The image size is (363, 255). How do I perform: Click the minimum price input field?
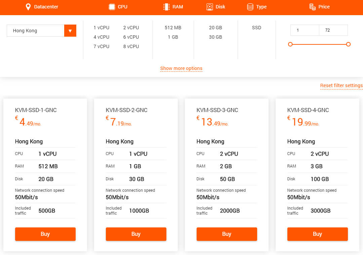[305, 30]
